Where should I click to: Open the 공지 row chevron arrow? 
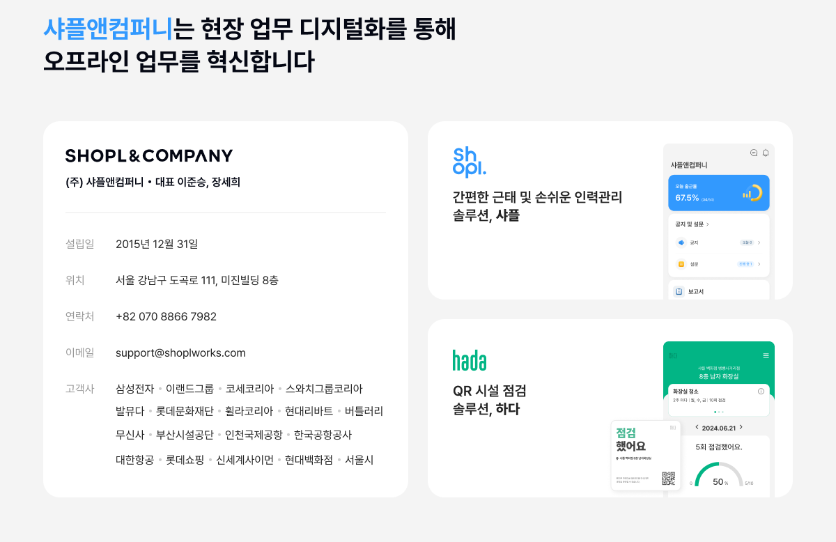tap(759, 242)
